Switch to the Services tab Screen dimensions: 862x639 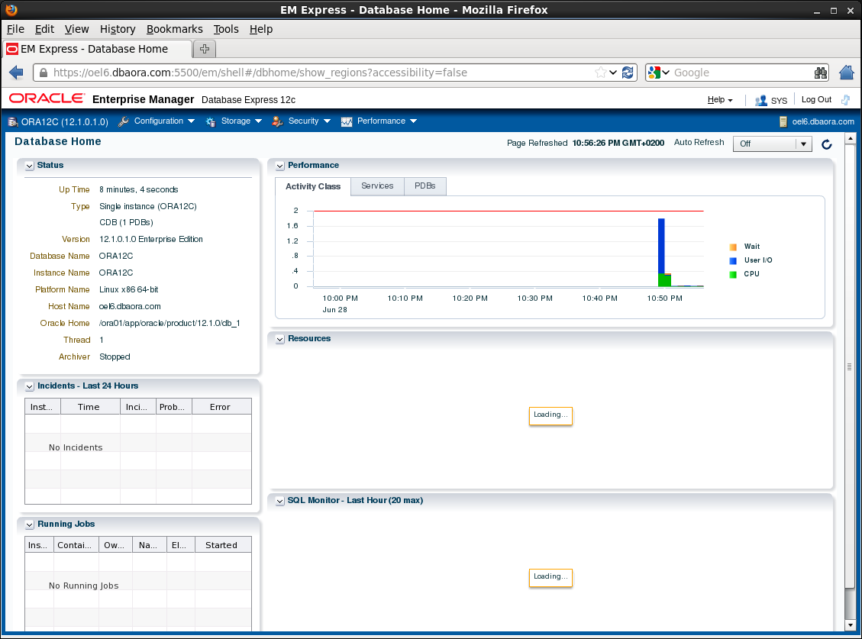[x=377, y=186]
